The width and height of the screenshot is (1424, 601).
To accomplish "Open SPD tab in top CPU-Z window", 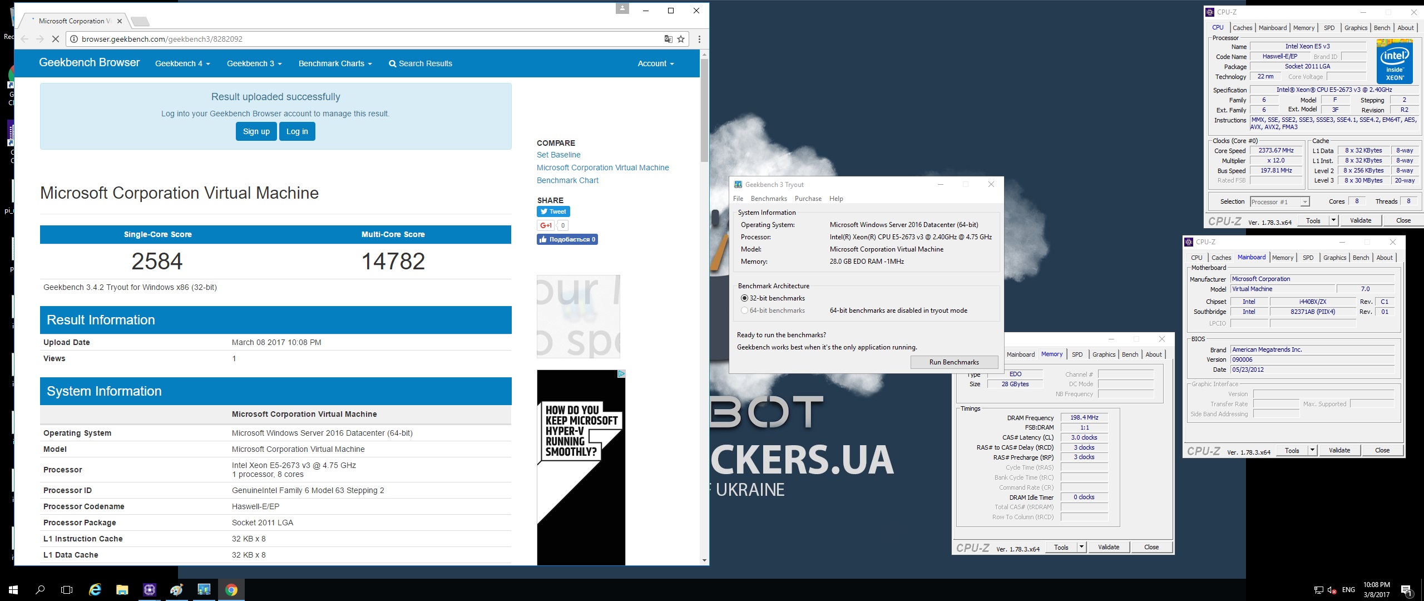I will pos(1329,28).
